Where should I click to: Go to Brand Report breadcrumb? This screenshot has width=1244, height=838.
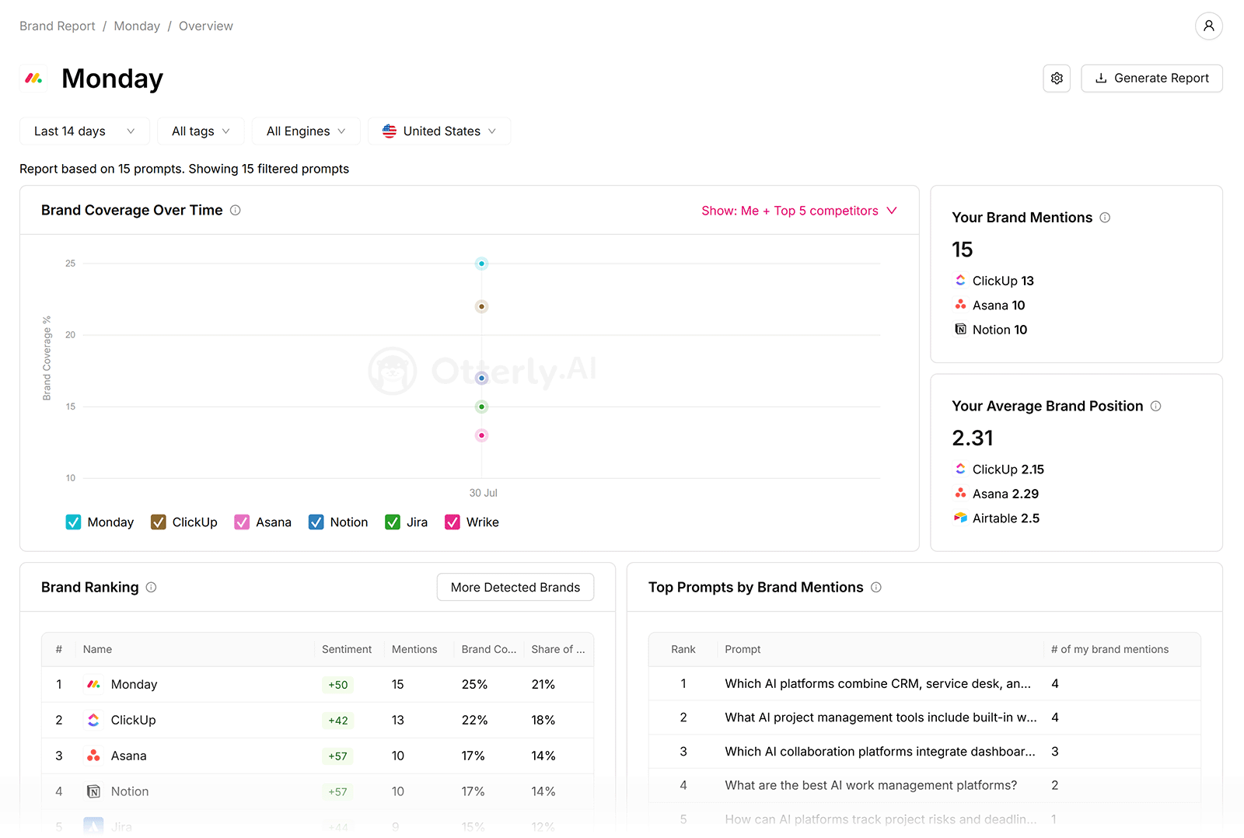pyautogui.click(x=58, y=26)
